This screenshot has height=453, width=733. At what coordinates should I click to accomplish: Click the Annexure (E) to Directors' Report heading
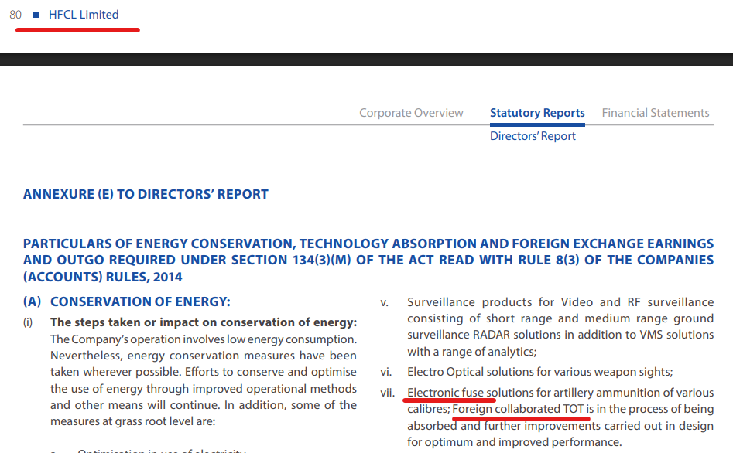[146, 194]
